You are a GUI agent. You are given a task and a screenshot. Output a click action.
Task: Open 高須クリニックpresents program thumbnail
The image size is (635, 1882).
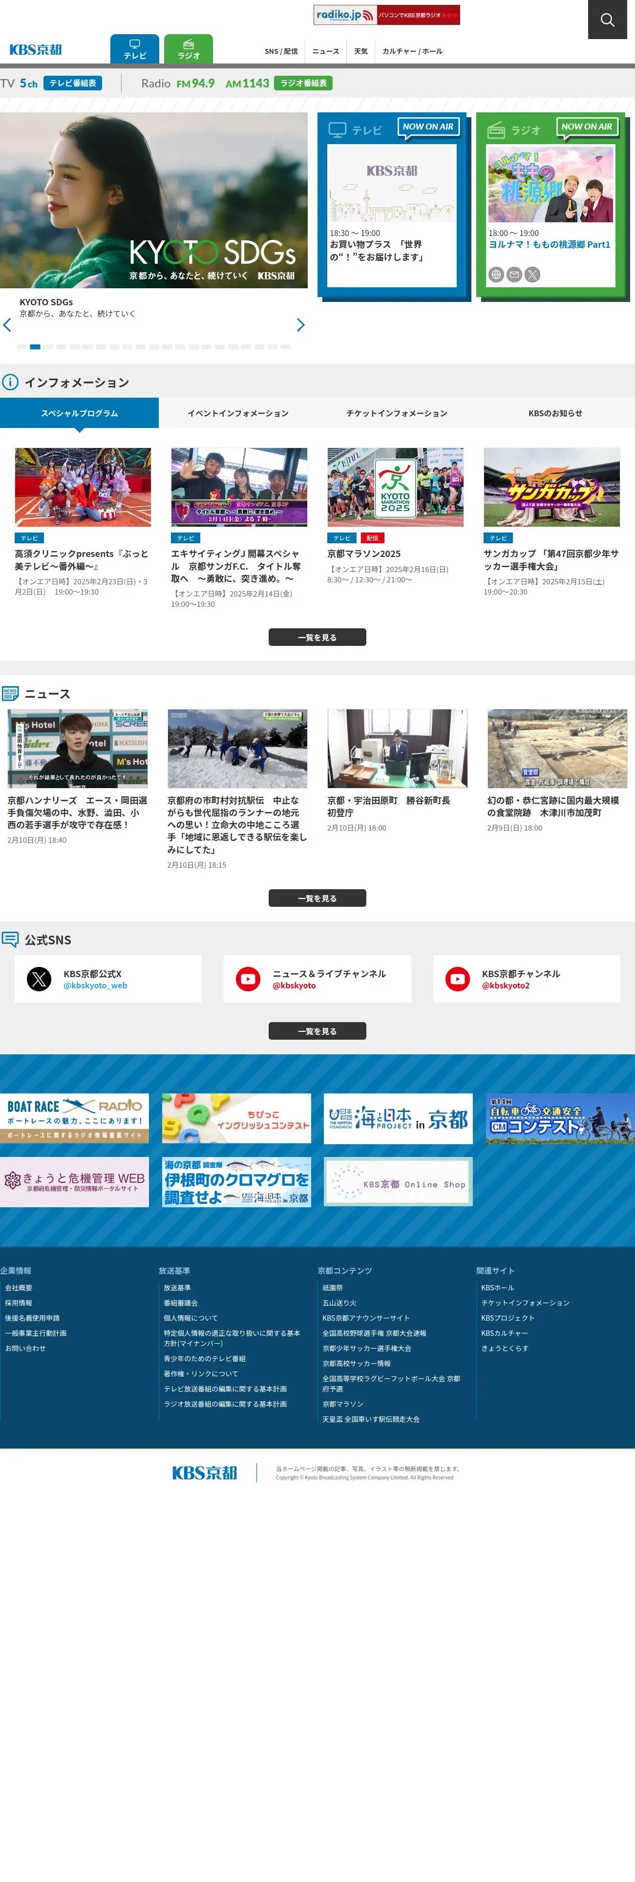83,487
